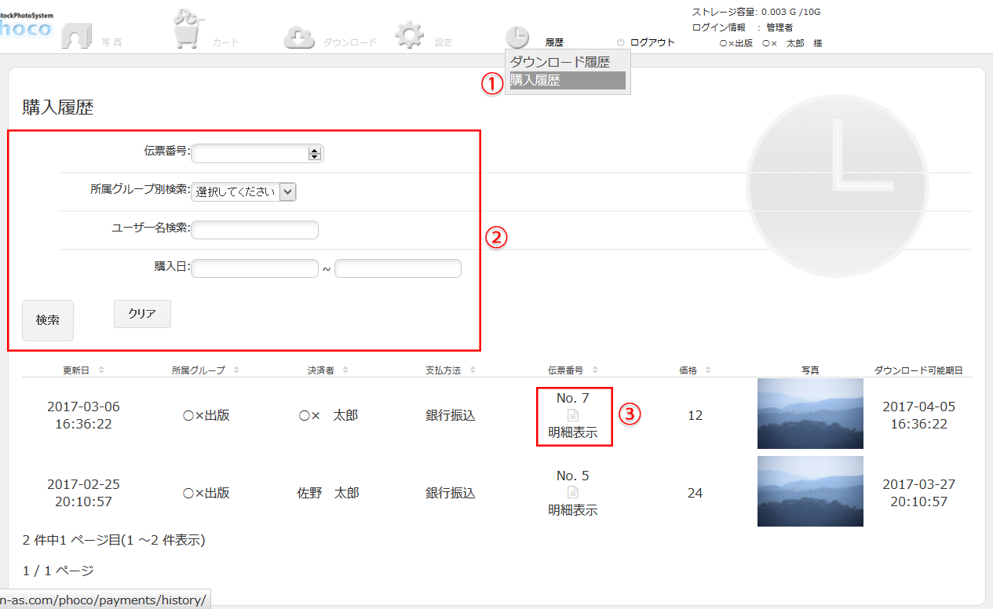Sort by 支払方法 column header

(473, 370)
